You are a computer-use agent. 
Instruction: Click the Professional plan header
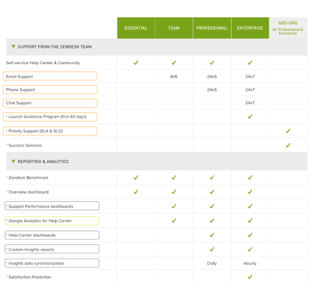pyautogui.click(x=212, y=28)
